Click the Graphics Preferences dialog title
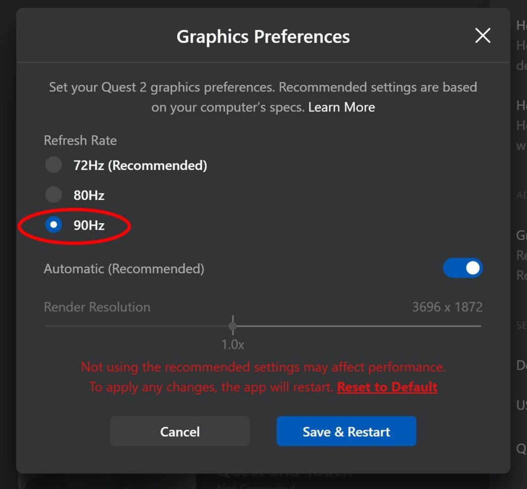This screenshot has width=527, height=489. 263,36
